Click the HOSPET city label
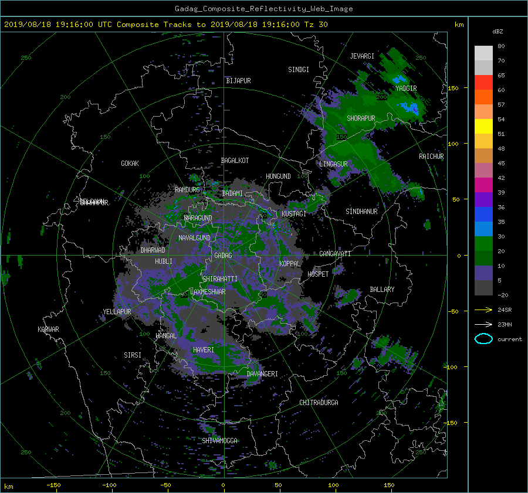 (x=318, y=274)
